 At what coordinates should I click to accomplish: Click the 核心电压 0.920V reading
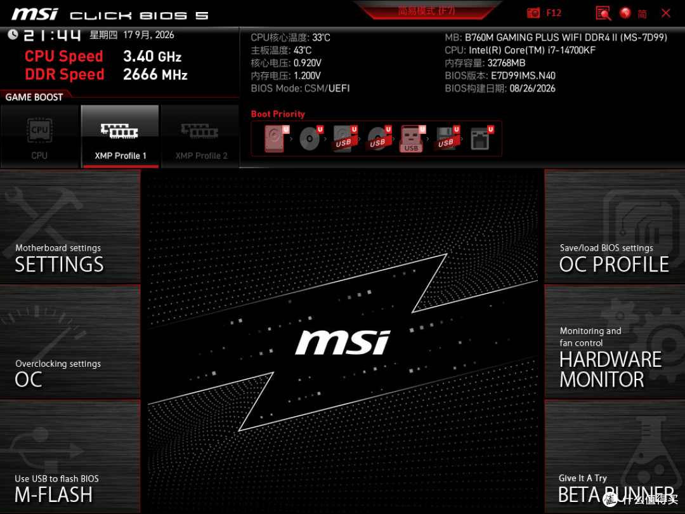pyautogui.click(x=286, y=63)
